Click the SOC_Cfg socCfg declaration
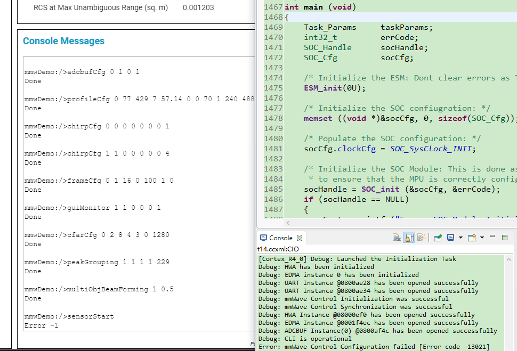The width and height of the screenshot is (517, 351). pos(358,58)
